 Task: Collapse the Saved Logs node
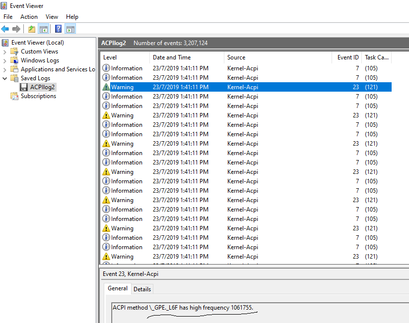pos(4,78)
